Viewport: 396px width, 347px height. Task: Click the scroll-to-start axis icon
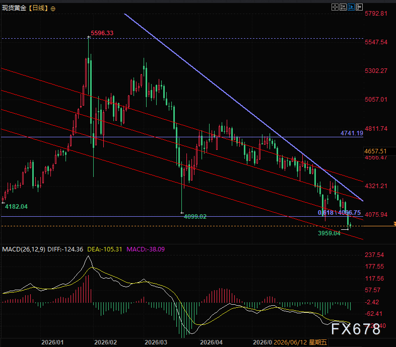point(343,7)
